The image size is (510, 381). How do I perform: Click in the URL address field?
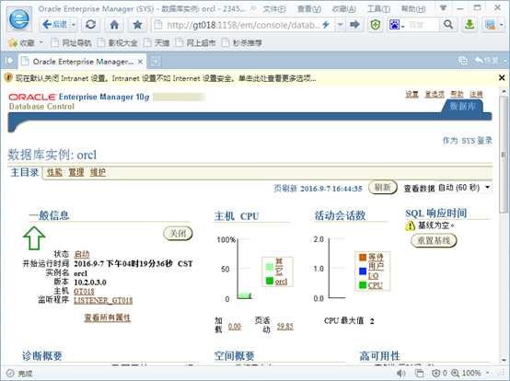pos(242,24)
